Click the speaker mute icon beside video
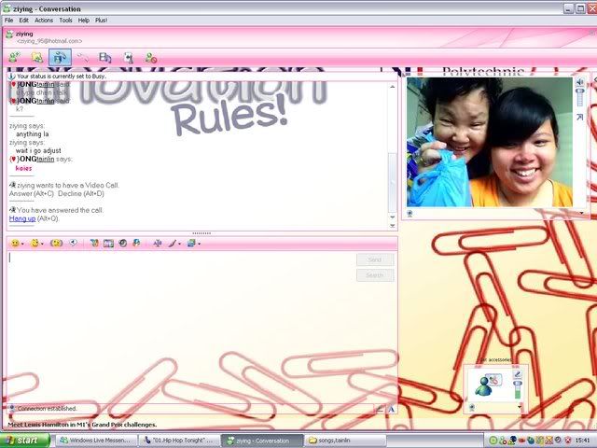 click(580, 82)
